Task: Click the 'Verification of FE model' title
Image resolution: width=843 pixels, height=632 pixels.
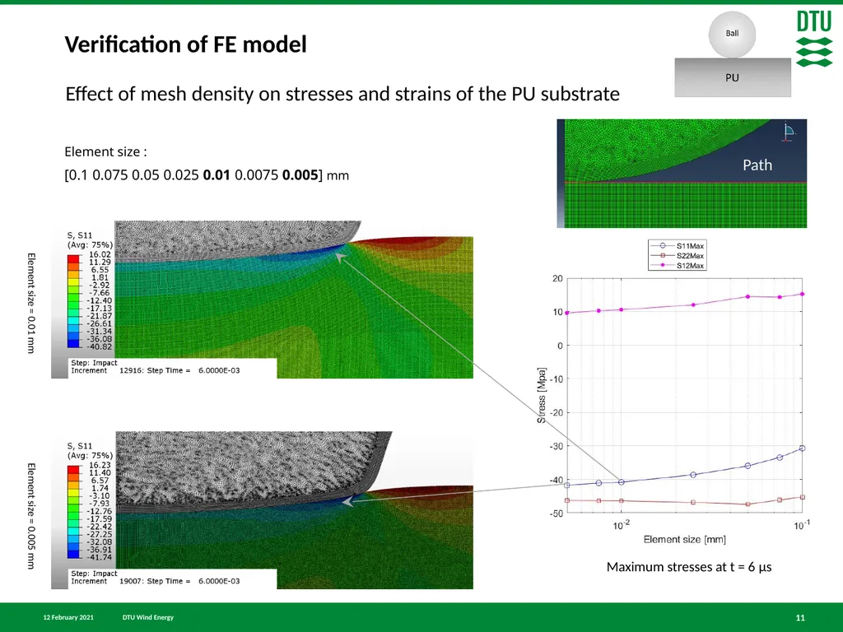Action: (185, 44)
